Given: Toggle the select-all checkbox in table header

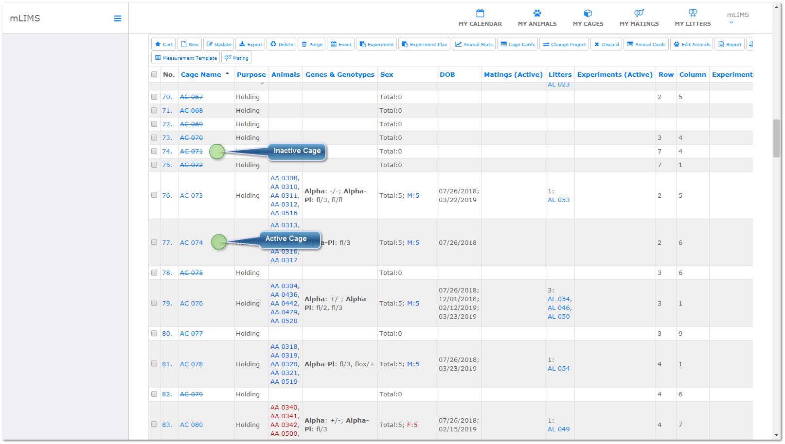Looking at the screenshot, I should [x=154, y=74].
